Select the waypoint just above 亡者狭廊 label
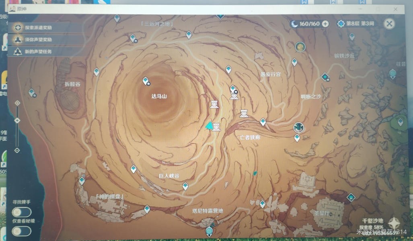The width and height of the screenshot is (413, 241). (x=263, y=122)
